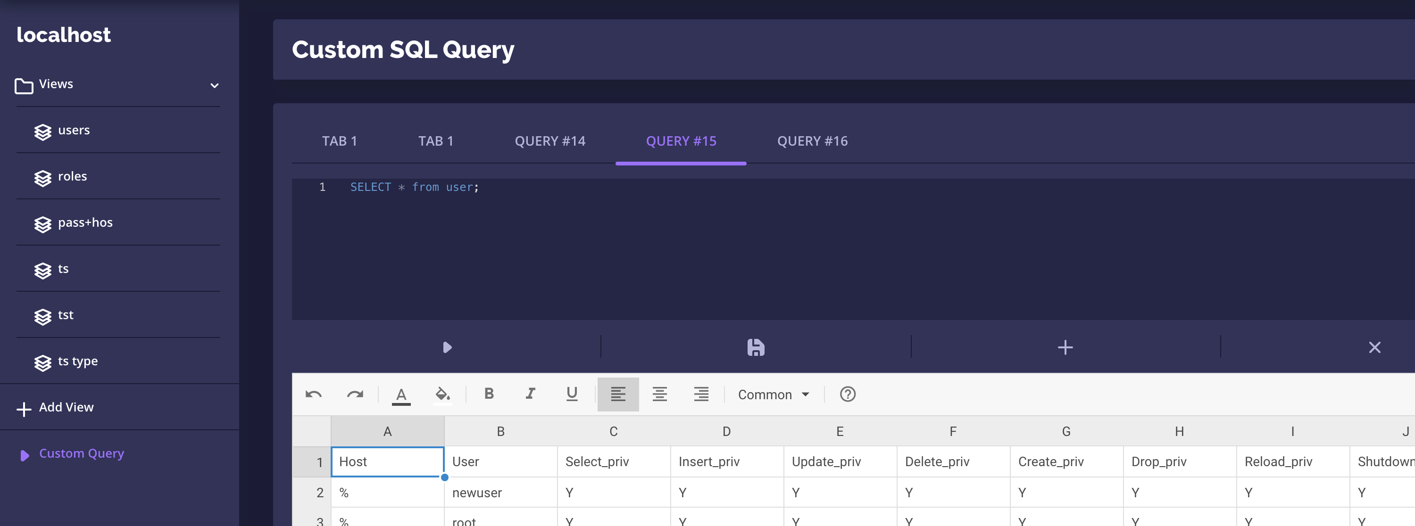The width and height of the screenshot is (1415, 526).
Task: Open the help question mark icon
Action: point(847,394)
